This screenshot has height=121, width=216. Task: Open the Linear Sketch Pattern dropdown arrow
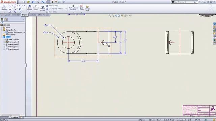67,9
